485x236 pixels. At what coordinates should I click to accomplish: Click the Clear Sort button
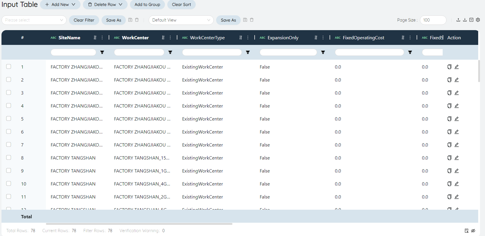point(182,4)
